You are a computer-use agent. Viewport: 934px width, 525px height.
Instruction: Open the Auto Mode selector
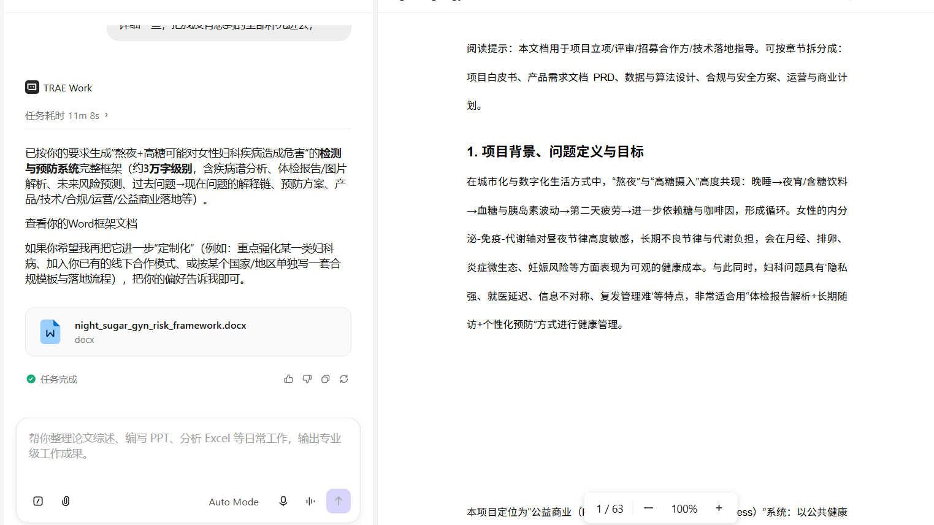click(234, 502)
